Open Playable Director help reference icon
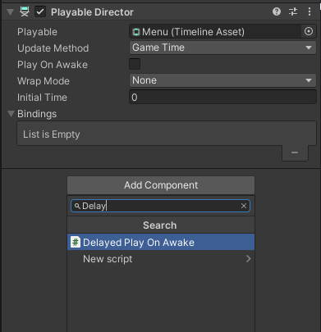The image size is (321, 332). [277, 11]
